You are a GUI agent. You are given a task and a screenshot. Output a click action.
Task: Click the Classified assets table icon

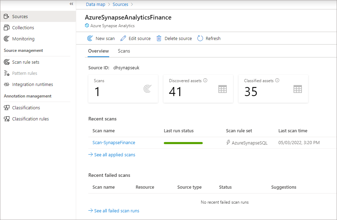[298, 89]
